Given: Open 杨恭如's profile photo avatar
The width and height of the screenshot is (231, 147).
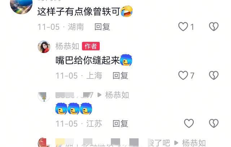Looking at the screenshot, I should click(x=44, y=47).
